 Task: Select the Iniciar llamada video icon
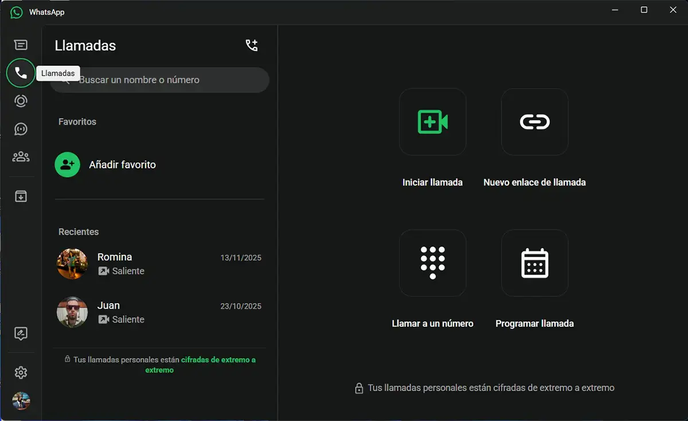point(432,121)
